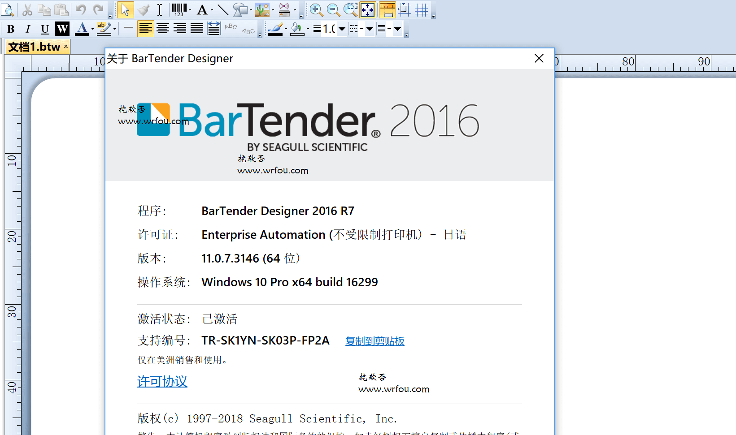This screenshot has height=435, width=736.
Task: Click the stretch text to fit icon
Action: pyautogui.click(x=214, y=29)
